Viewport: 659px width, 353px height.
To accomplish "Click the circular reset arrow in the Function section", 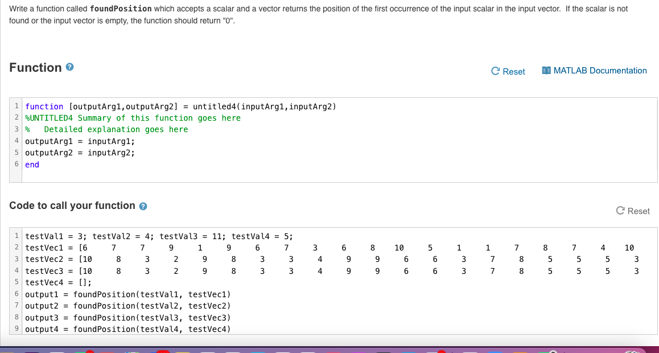I will click(x=495, y=71).
